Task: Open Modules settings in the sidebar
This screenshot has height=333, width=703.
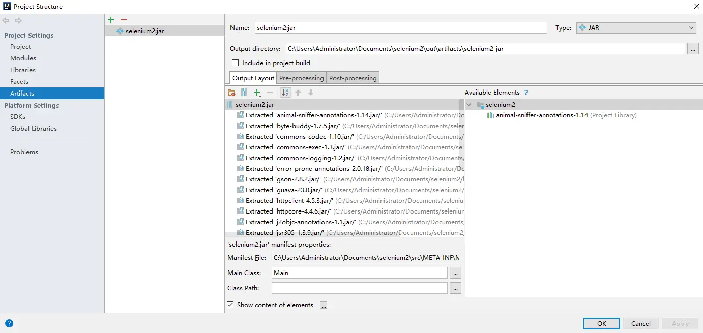Action: 23,58
